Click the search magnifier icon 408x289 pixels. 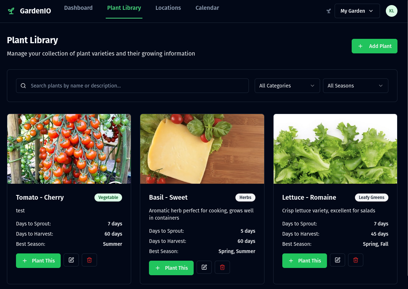tap(23, 86)
